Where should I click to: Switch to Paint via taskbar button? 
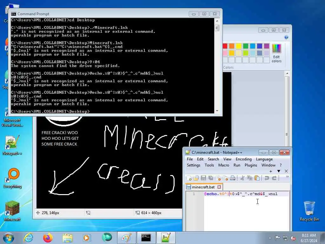(126, 238)
